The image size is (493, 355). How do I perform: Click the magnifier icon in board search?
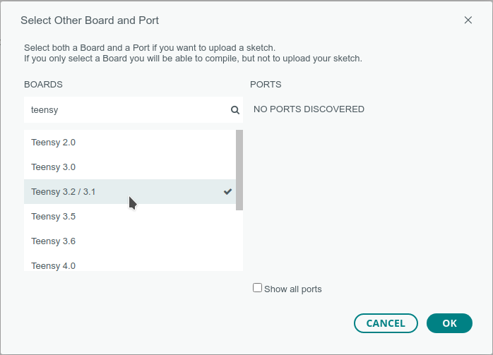[x=235, y=110]
